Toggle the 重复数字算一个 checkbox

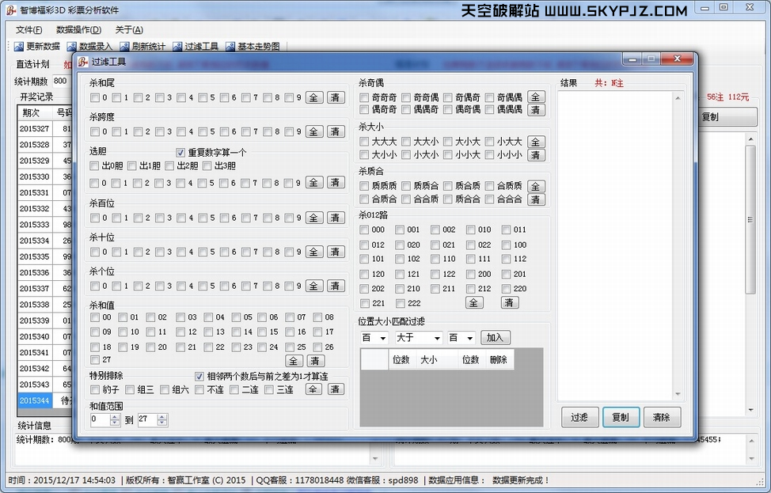[x=180, y=152]
